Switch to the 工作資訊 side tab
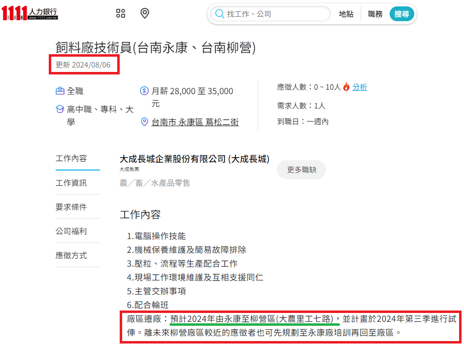Image resolution: width=464 pixels, height=345 pixels. (x=71, y=183)
